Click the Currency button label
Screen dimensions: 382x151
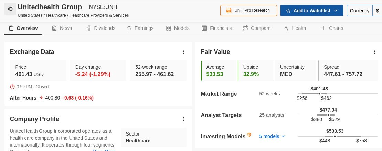click(x=360, y=11)
